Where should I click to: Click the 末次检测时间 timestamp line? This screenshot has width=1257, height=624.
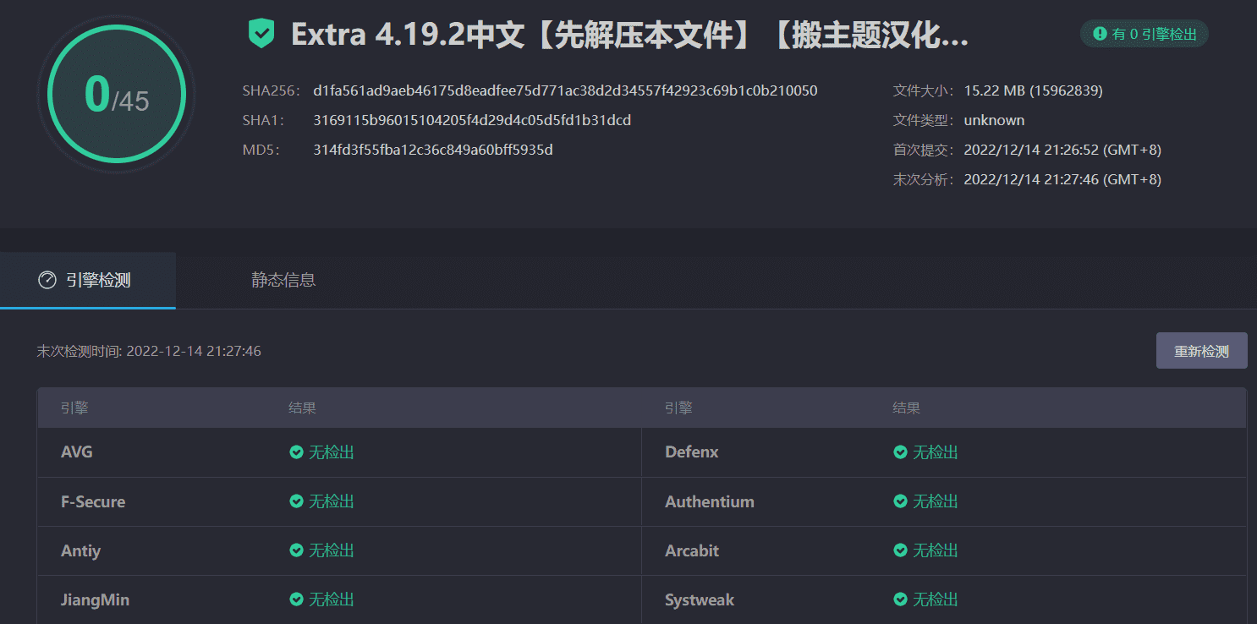click(x=149, y=351)
